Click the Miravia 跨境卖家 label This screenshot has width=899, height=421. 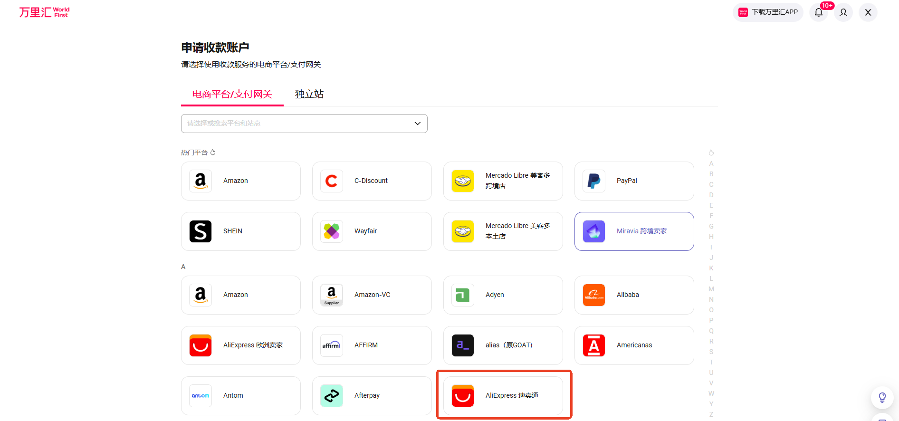[x=641, y=231]
